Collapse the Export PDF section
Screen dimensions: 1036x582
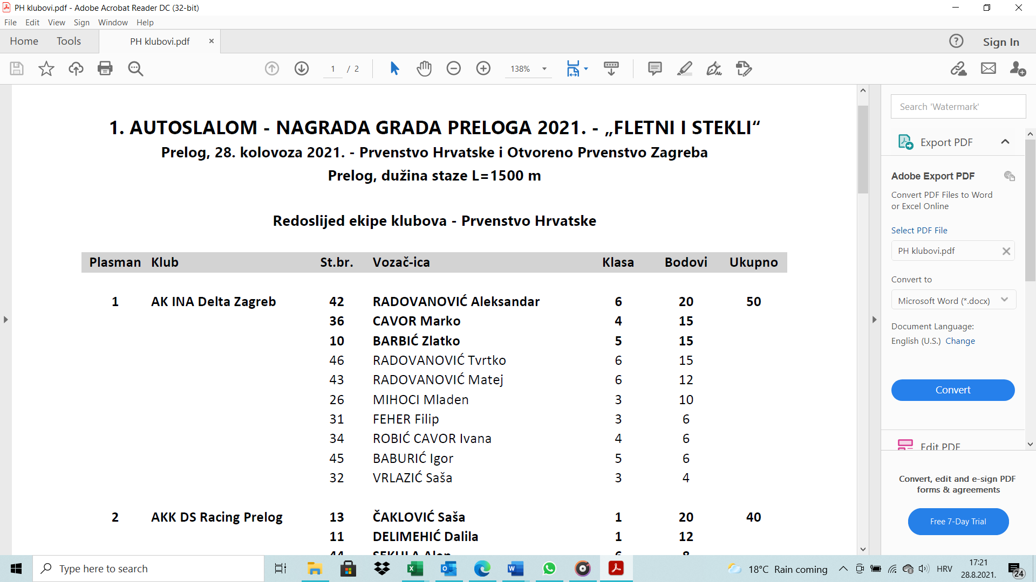[x=1005, y=142]
